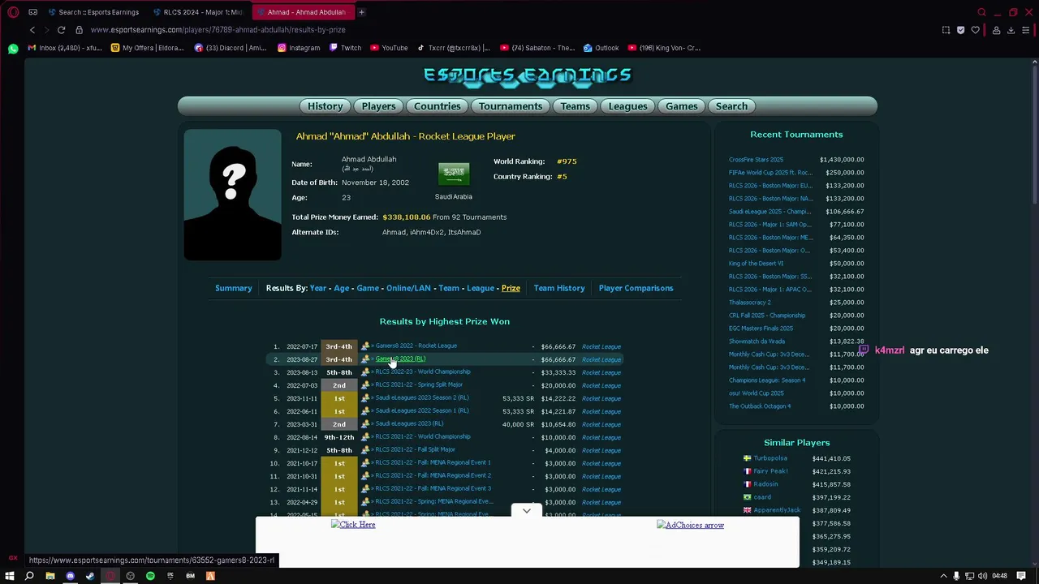The height and width of the screenshot is (584, 1039).
Task: Open the Outlook bookmark
Action: click(601, 48)
